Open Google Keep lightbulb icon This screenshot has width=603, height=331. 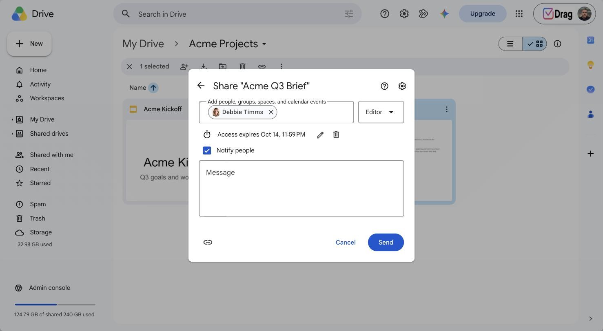590,65
